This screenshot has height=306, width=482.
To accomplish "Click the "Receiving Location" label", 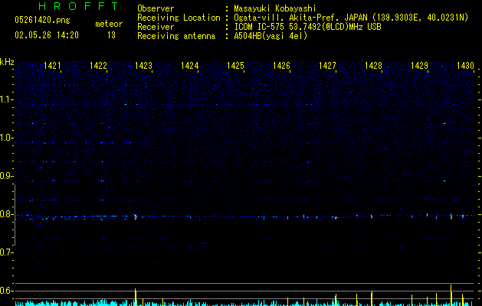I will (x=179, y=18).
